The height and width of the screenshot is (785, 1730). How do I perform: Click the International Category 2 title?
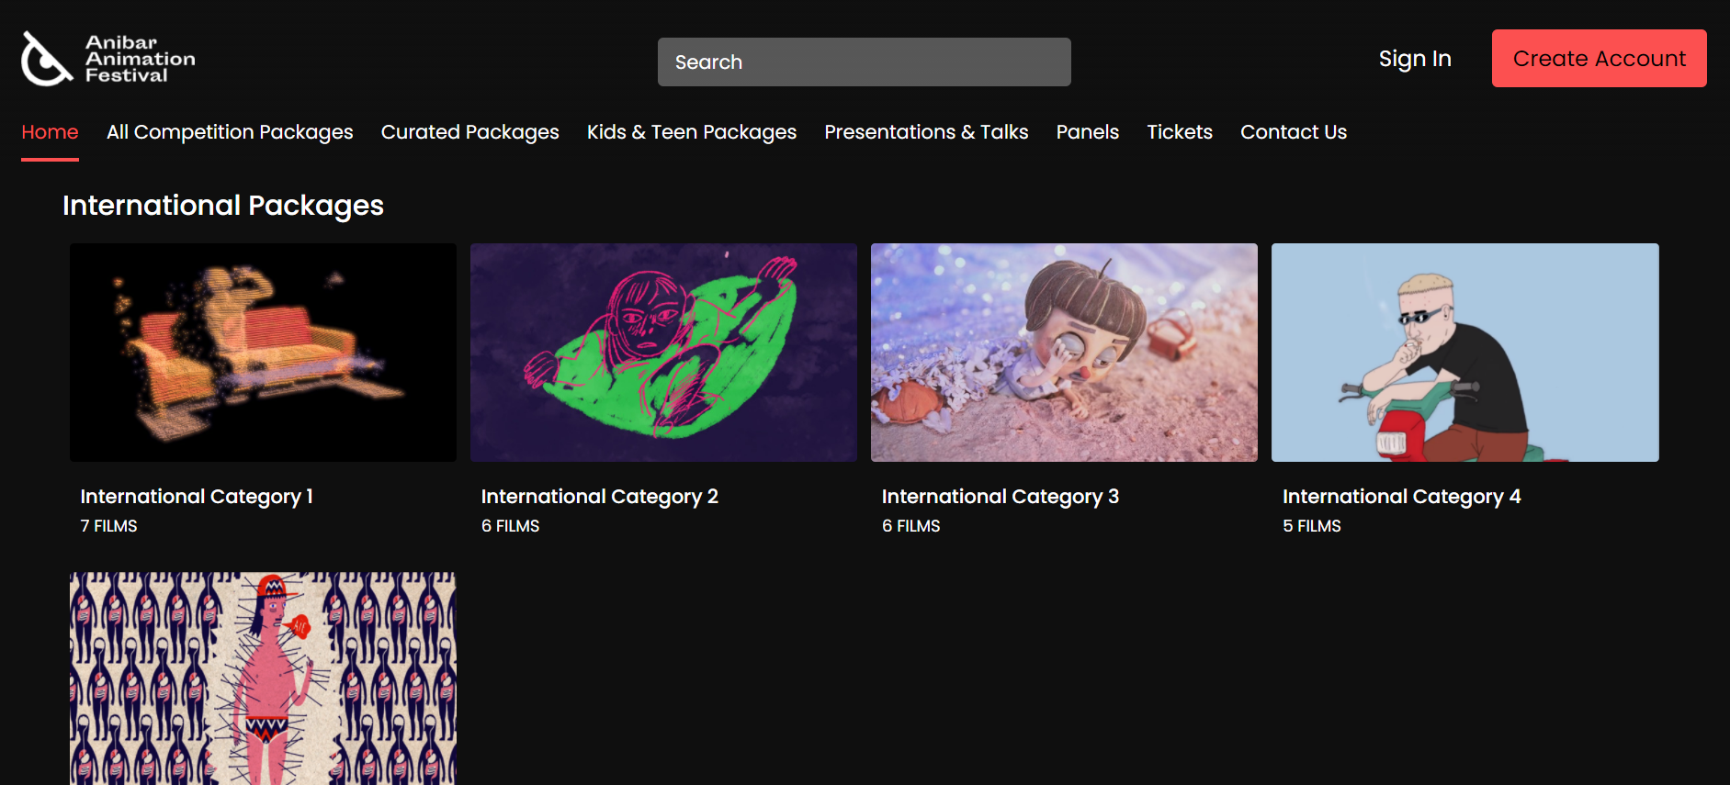click(x=599, y=497)
